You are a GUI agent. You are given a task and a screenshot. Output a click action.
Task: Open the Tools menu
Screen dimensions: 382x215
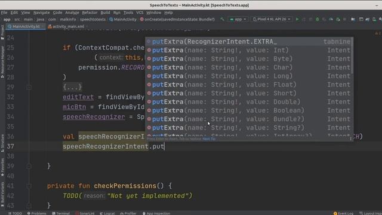128,13
